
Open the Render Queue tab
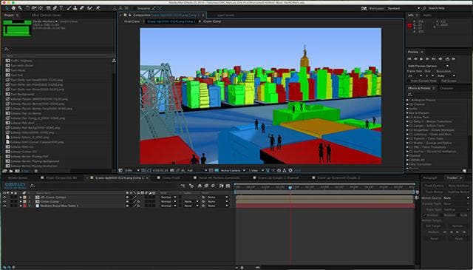pyautogui.click(x=18, y=178)
